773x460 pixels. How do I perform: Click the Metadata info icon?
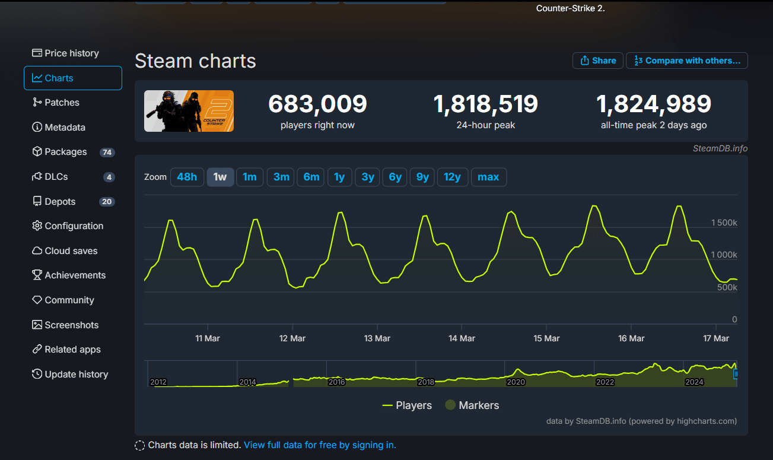37,127
